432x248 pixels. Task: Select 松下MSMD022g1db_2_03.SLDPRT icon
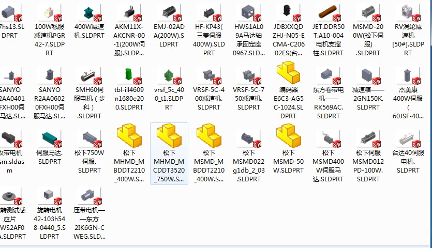click(x=249, y=139)
